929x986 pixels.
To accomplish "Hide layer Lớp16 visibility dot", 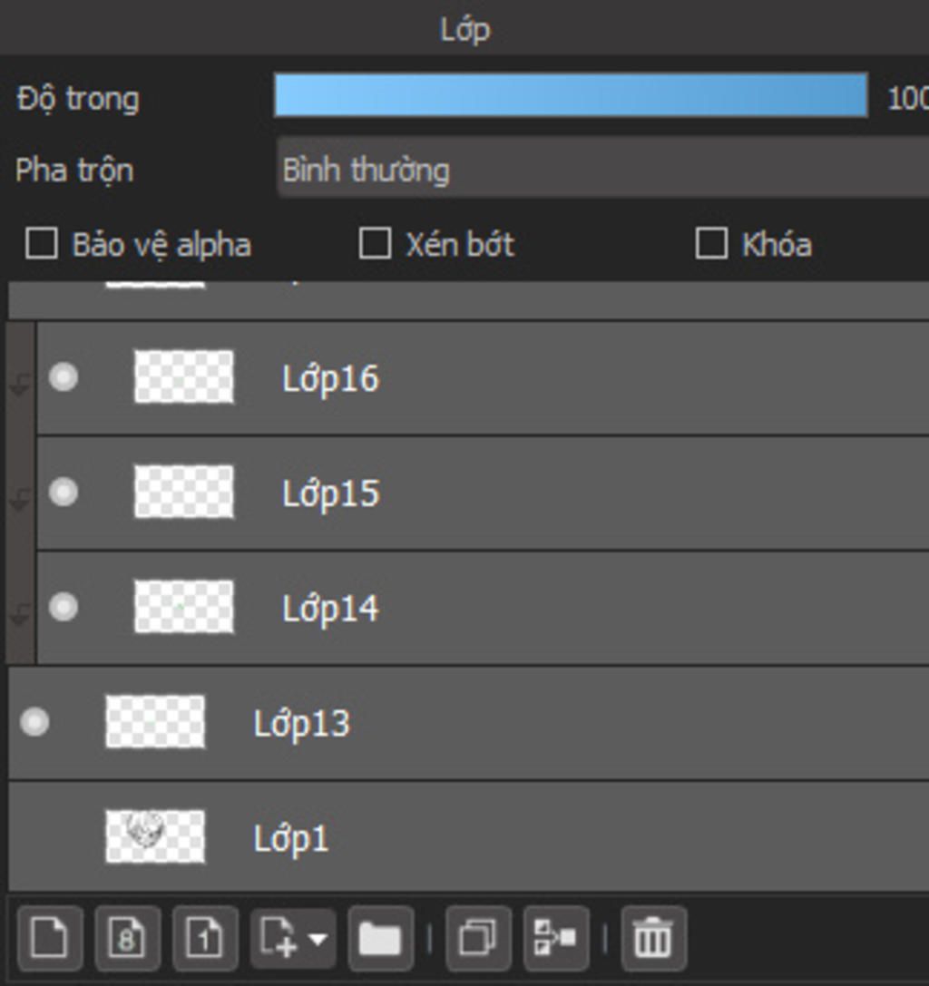I will click(x=64, y=377).
